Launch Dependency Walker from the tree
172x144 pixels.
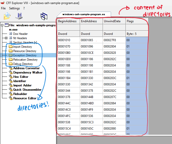[x=28, y=73]
